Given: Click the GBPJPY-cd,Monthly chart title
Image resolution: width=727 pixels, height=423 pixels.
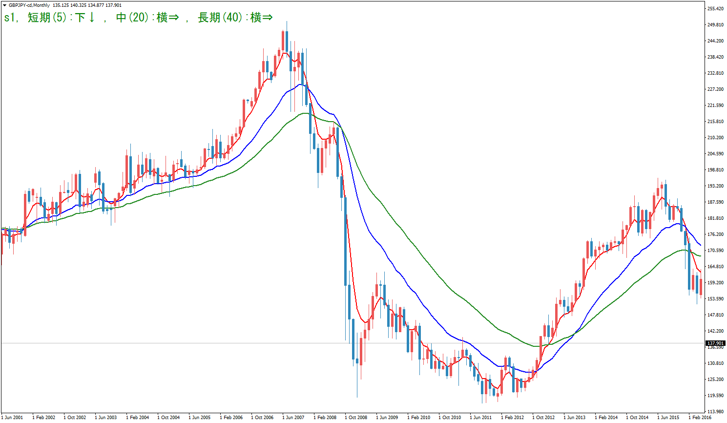Looking at the screenshot, I should (x=29, y=5).
